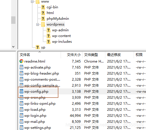
Task: Open wp-admin directory in tree
Action: point(60,30)
